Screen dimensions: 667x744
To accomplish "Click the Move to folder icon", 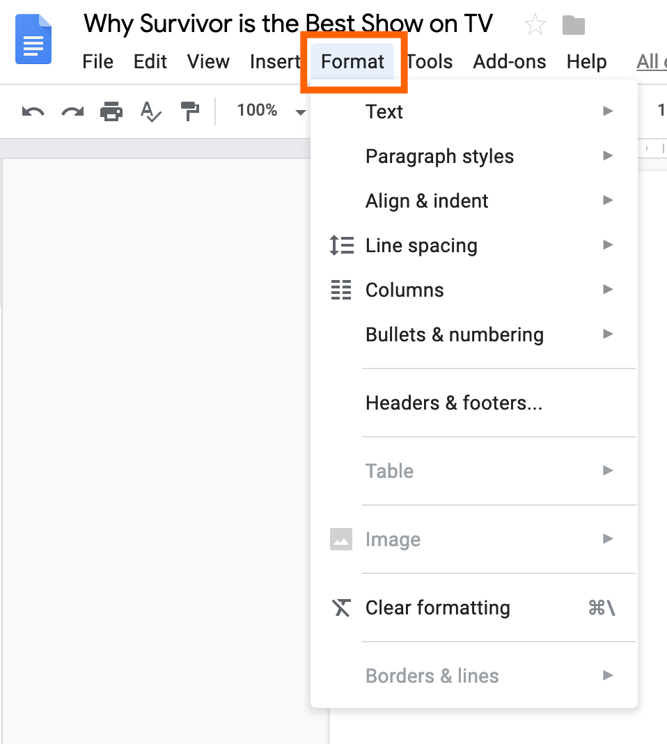I will [x=574, y=25].
